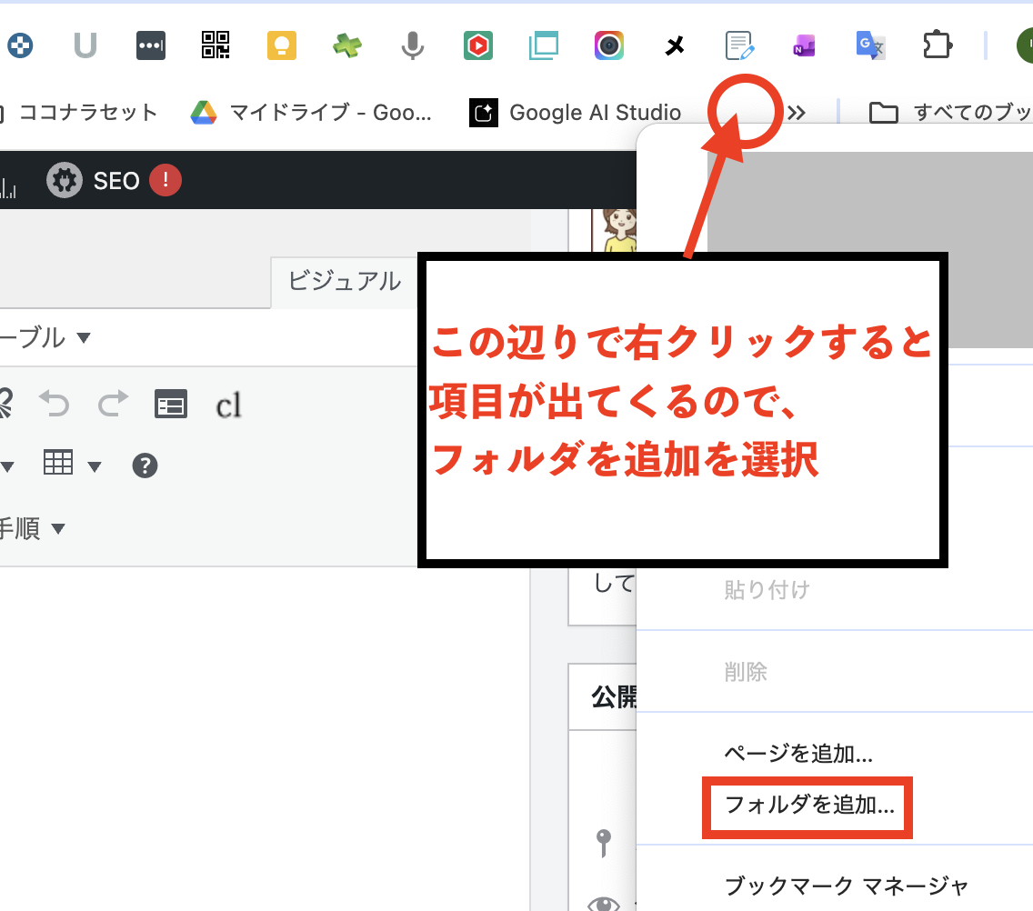Viewport: 1033px width, 911px height.
Task: Click the QR code generator extension icon
Action: 216,45
